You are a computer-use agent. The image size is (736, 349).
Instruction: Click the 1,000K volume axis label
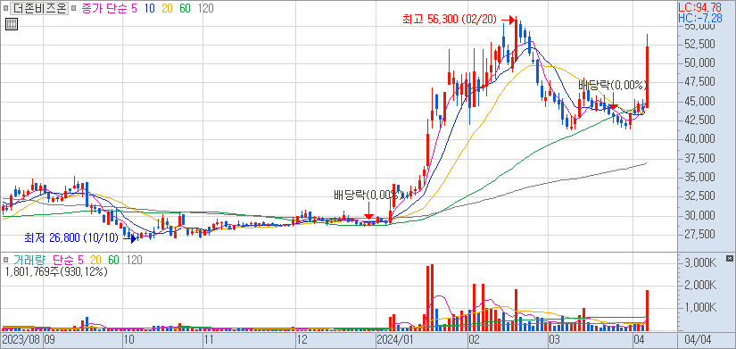699,307
